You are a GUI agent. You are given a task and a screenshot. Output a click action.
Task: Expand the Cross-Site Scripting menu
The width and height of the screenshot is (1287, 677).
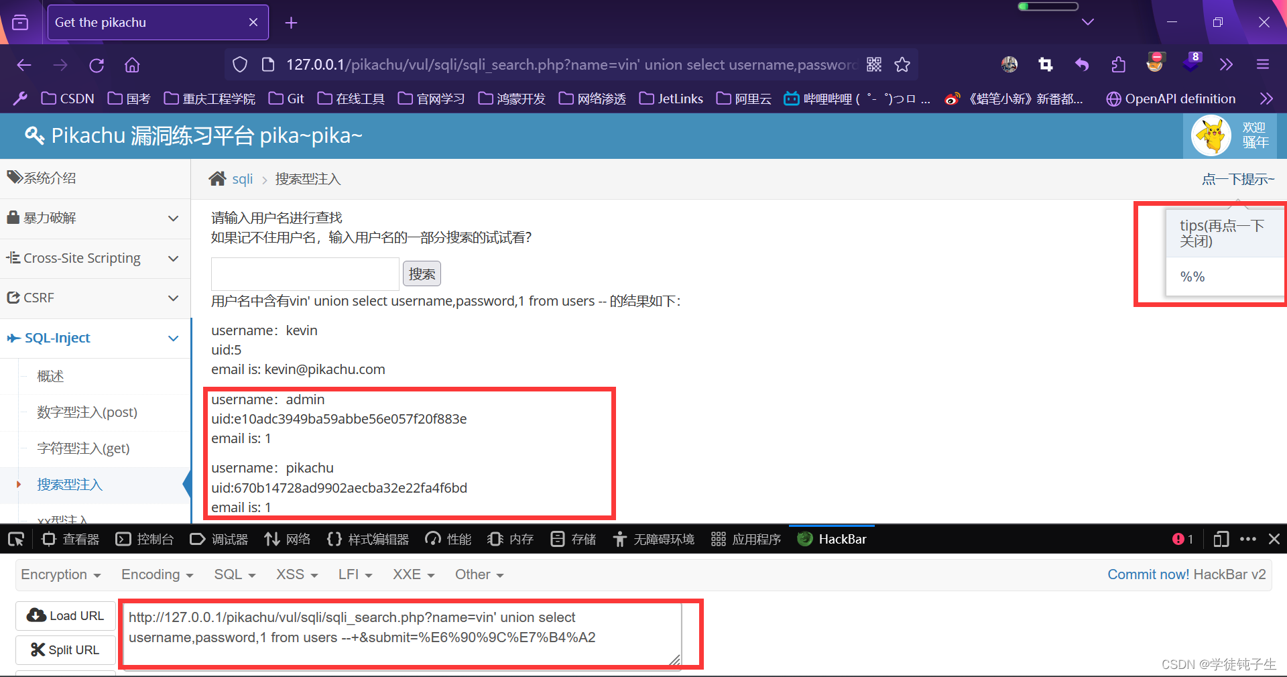pos(95,258)
